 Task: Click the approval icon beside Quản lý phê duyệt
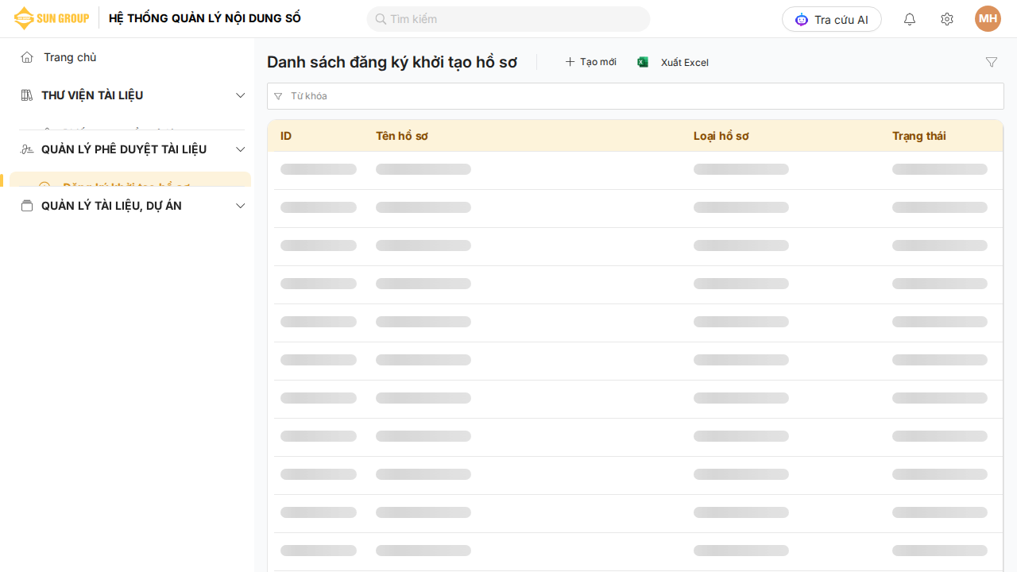pos(27,149)
